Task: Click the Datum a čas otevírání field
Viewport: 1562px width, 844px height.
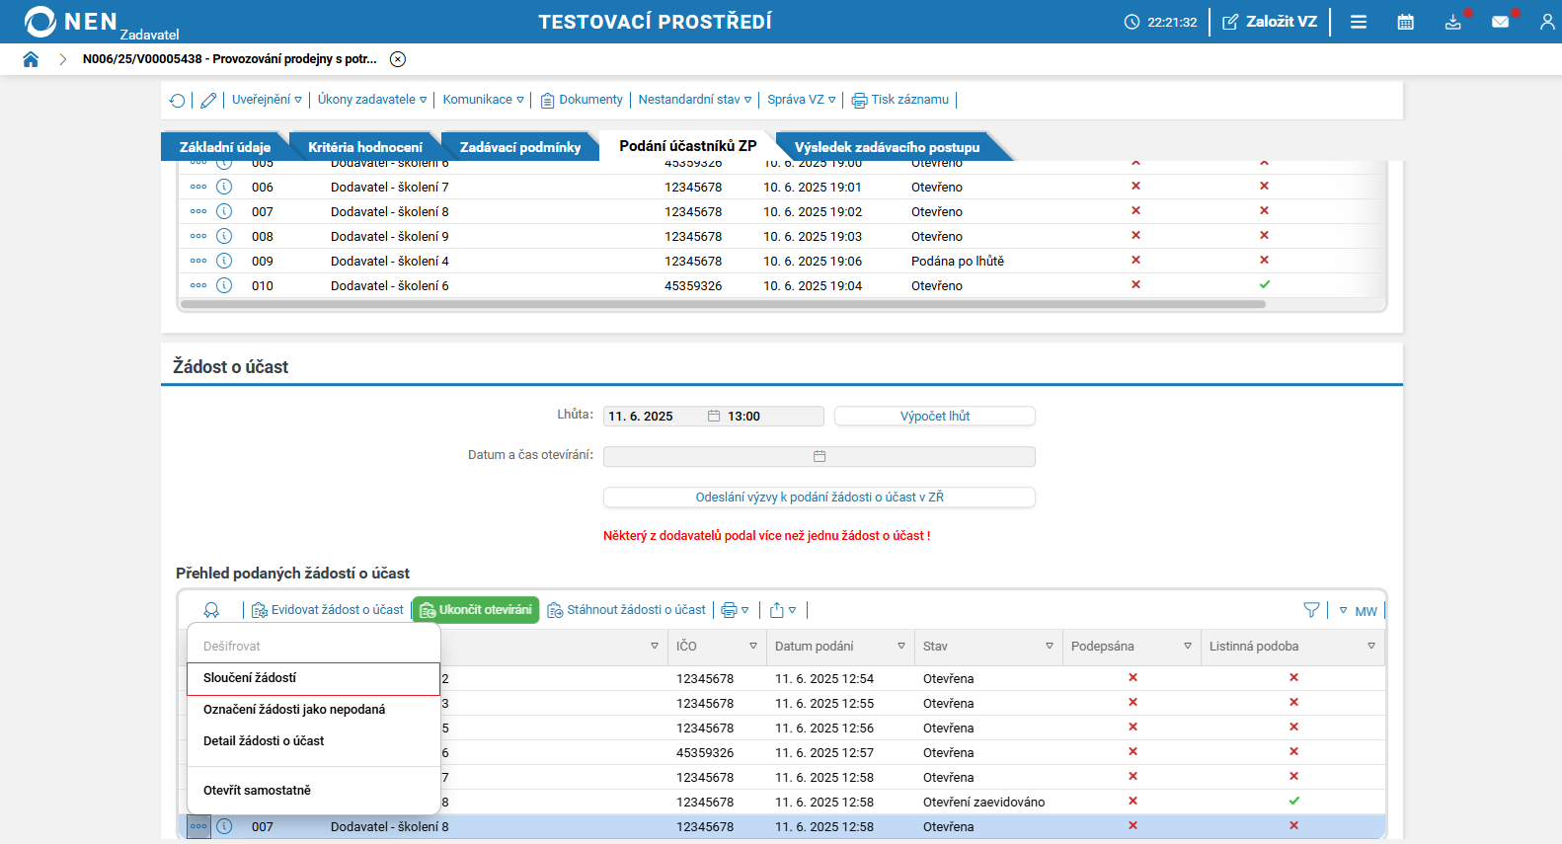Action: pyautogui.click(x=820, y=456)
